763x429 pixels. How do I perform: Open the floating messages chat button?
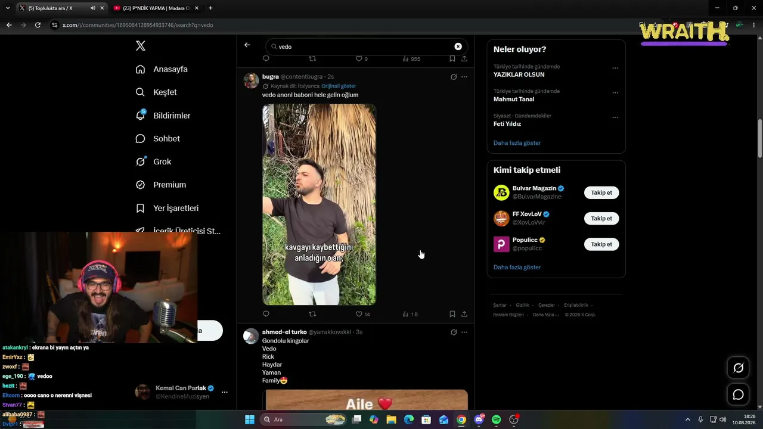pyautogui.click(x=738, y=394)
